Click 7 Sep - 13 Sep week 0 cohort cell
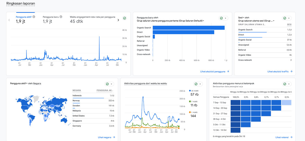The image size is (305, 141). pyautogui.click(x=235, y=102)
